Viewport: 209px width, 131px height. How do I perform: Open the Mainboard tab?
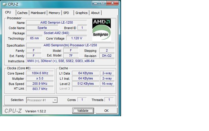pyautogui.click(x=38, y=13)
